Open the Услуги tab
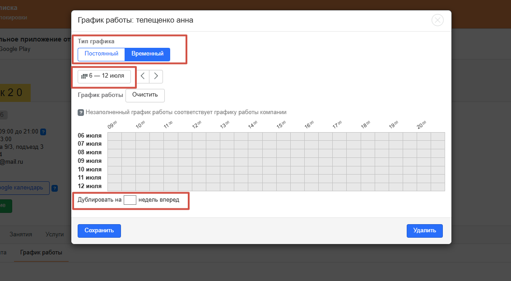The image size is (511, 281). point(55,235)
